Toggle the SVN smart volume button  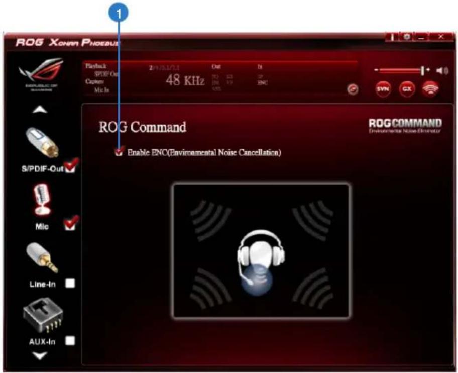pos(383,88)
